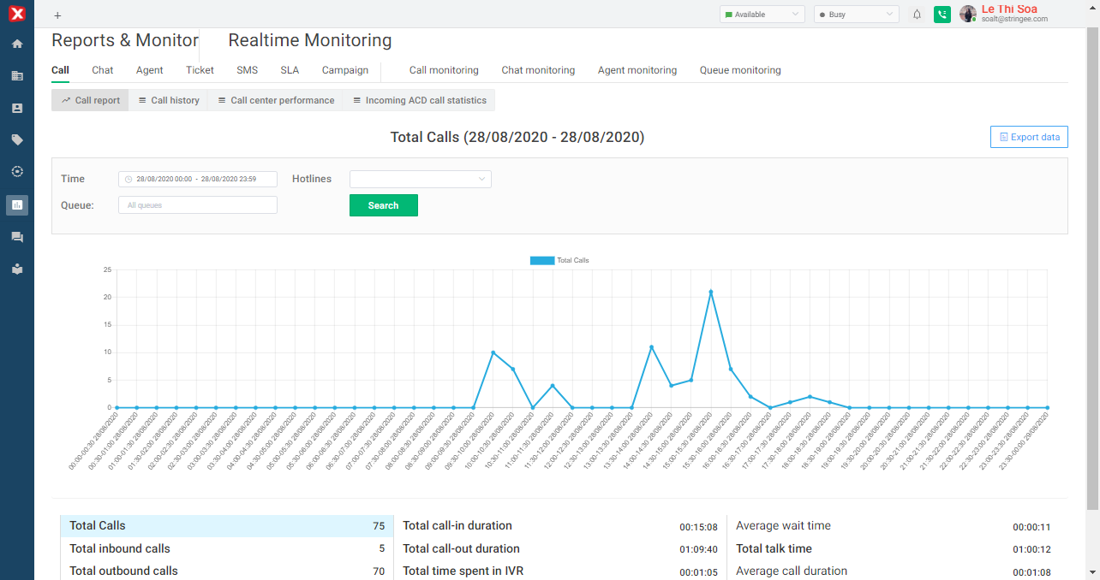
Task: Open the Home icon in sidebar
Action: pyautogui.click(x=17, y=44)
